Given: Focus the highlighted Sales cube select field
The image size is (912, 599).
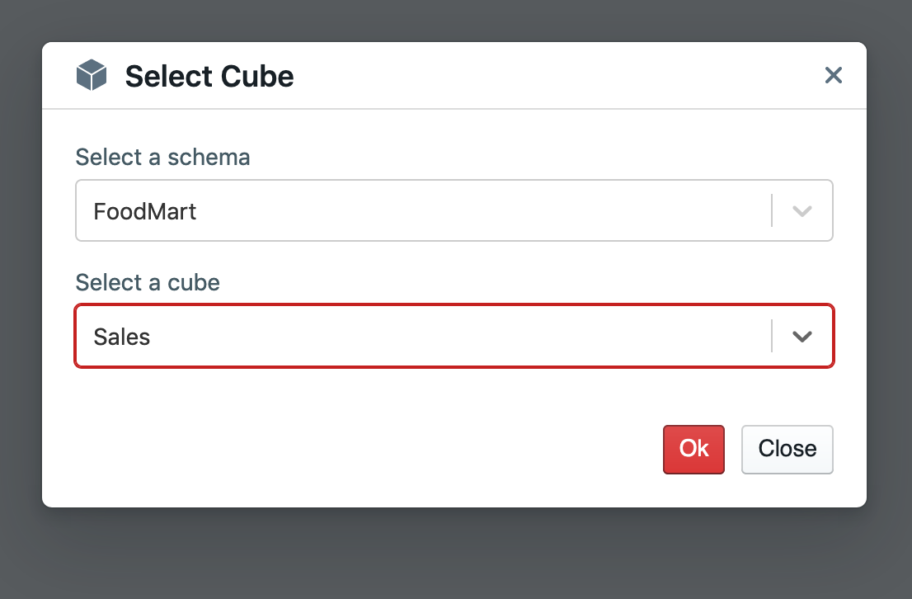Looking at the screenshot, I should tap(454, 336).
